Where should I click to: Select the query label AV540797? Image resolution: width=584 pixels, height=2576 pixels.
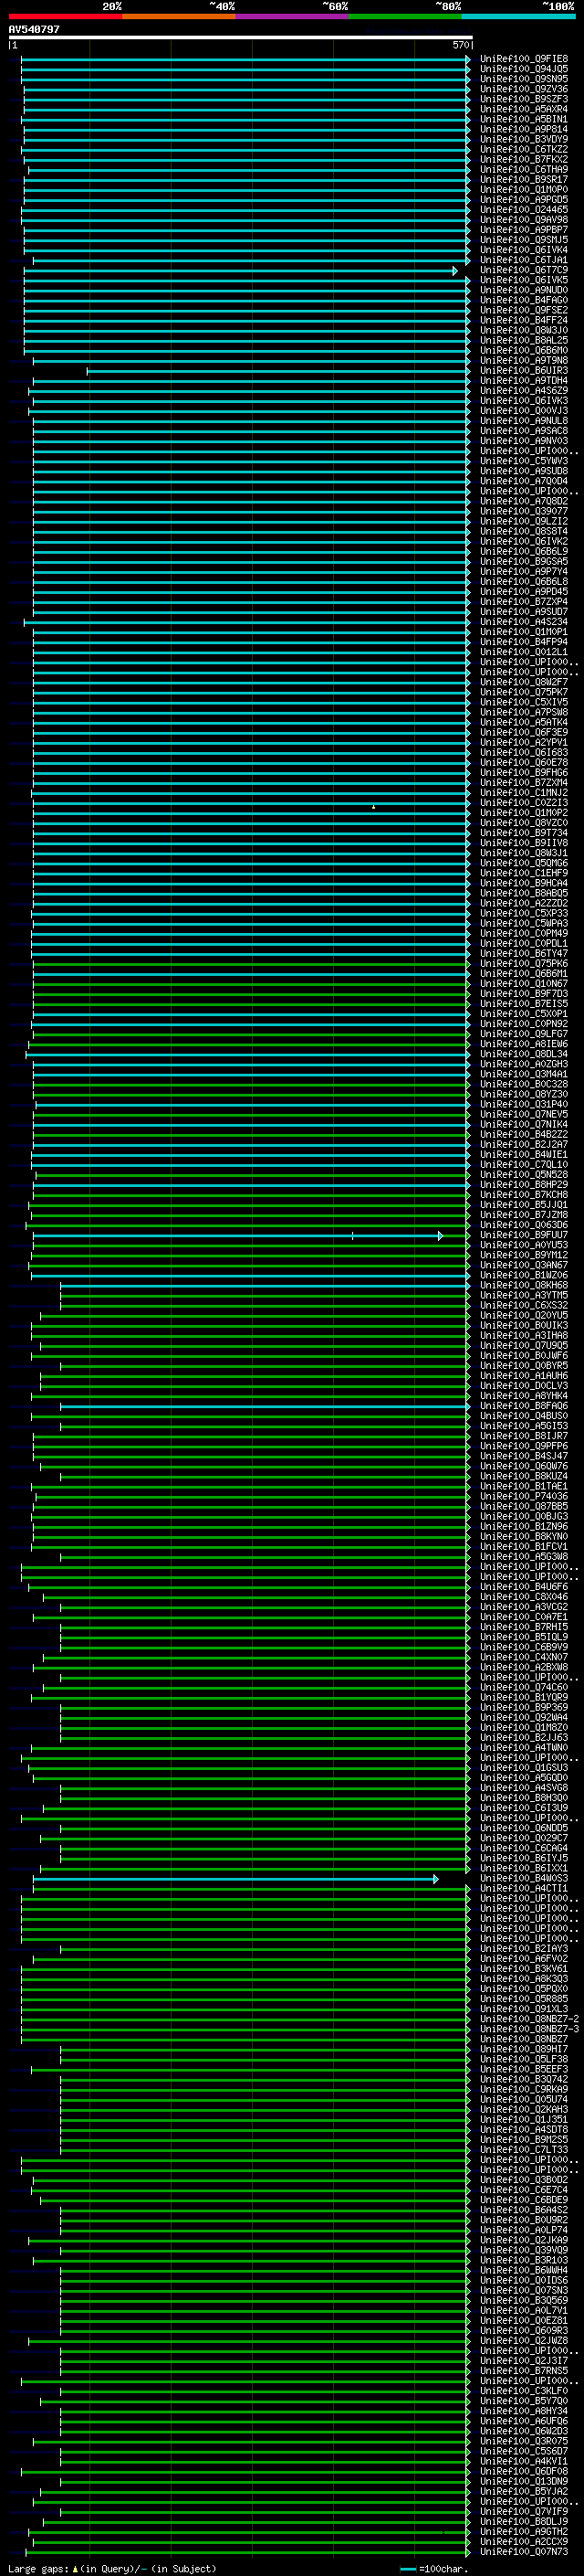(34, 29)
